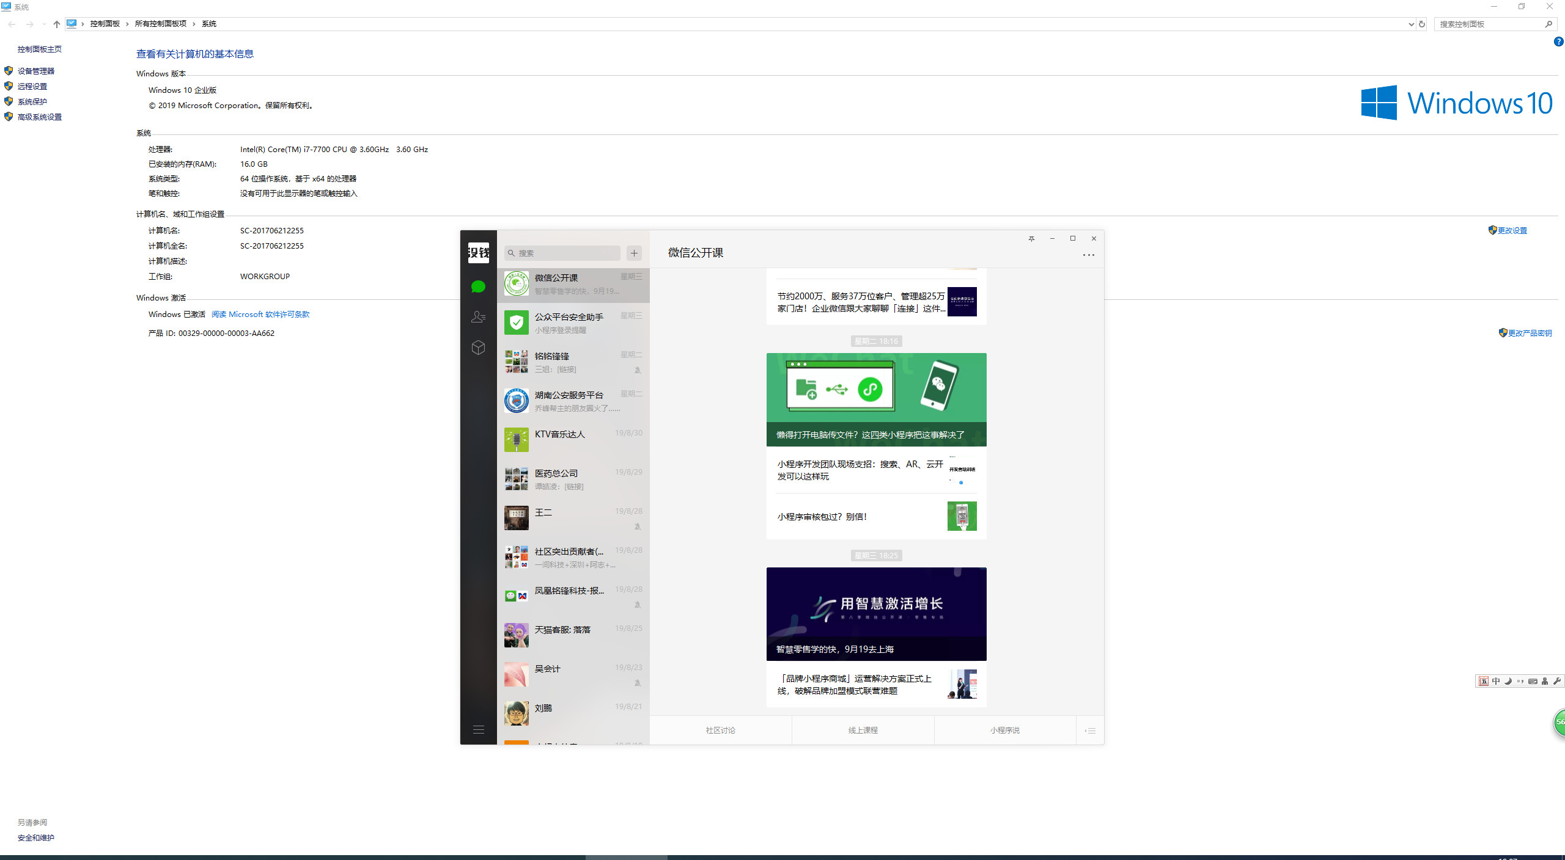The height and width of the screenshot is (860, 1565).
Task: Select 微信公开课 chat in list
Action: click(573, 284)
